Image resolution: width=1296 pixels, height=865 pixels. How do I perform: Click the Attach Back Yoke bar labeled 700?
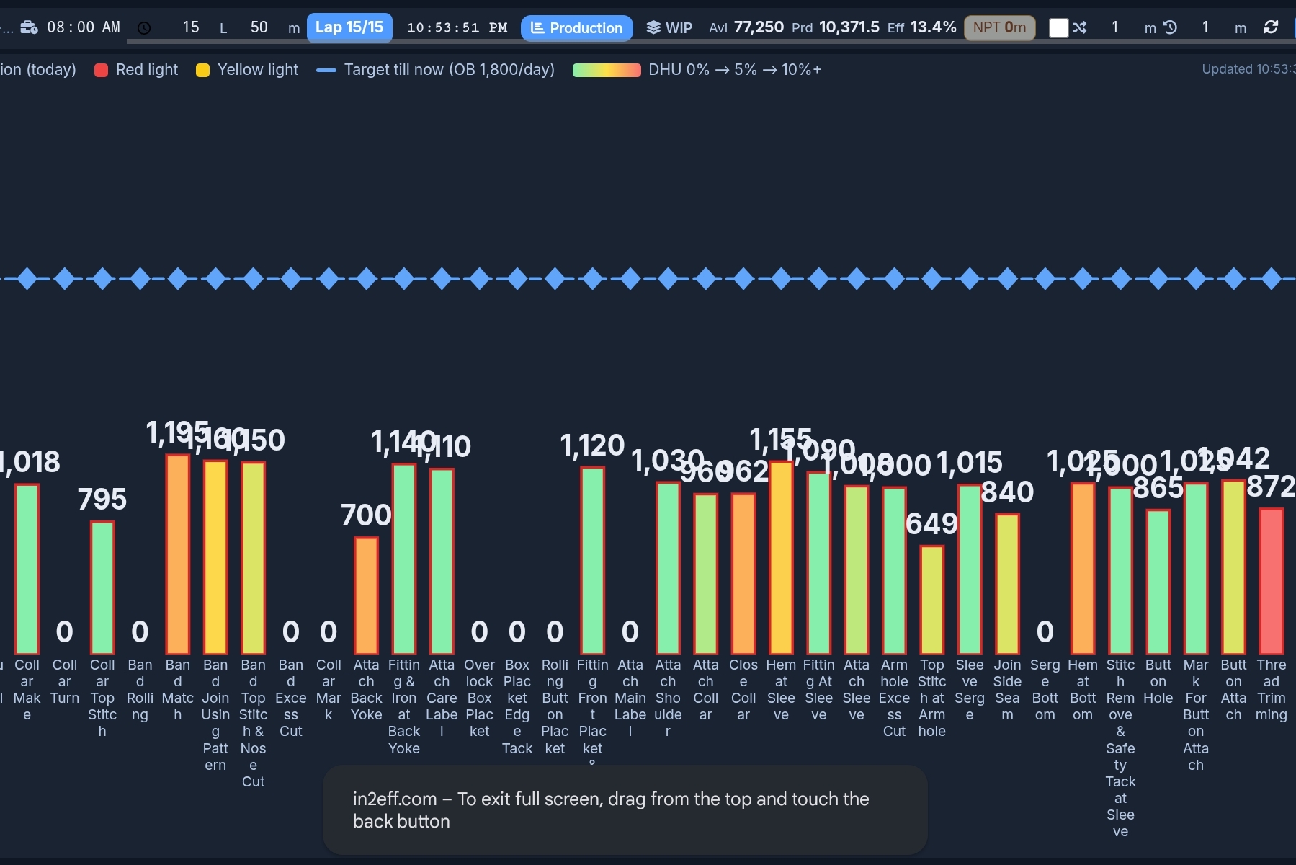click(366, 595)
